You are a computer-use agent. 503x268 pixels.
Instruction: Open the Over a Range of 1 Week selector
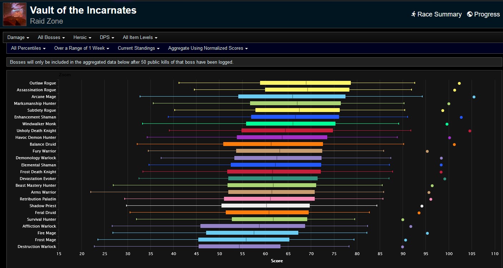coord(81,48)
